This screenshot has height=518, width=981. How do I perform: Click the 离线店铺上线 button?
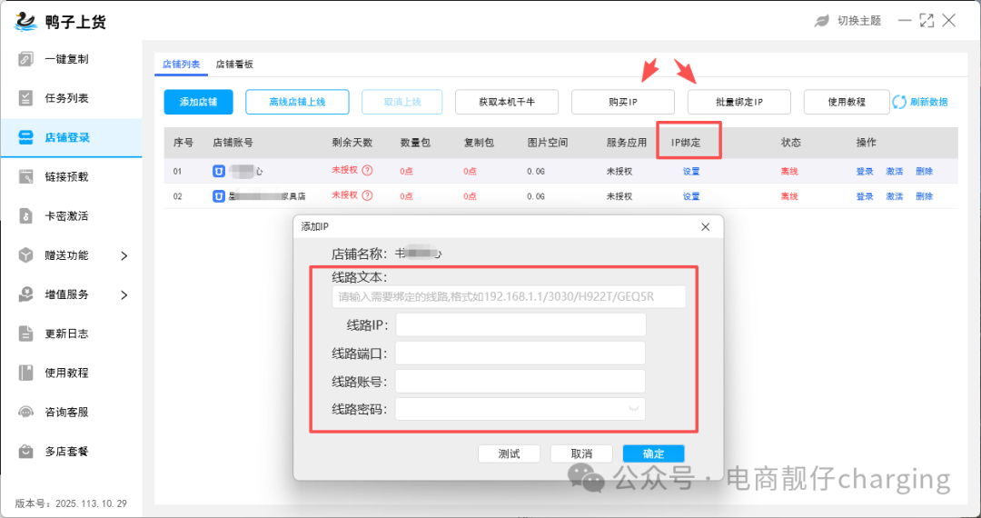tap(297, 102)
